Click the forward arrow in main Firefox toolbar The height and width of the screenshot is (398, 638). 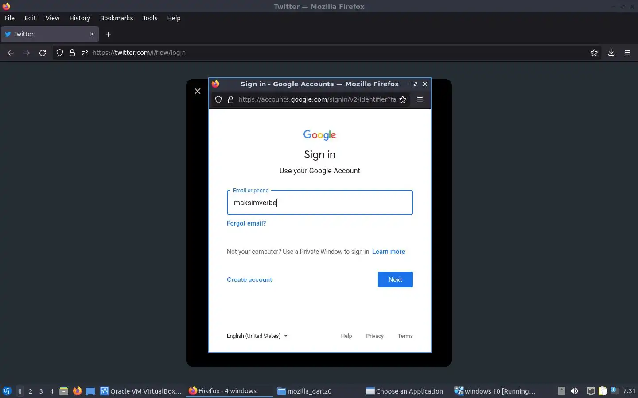click(x=27, y=53)
